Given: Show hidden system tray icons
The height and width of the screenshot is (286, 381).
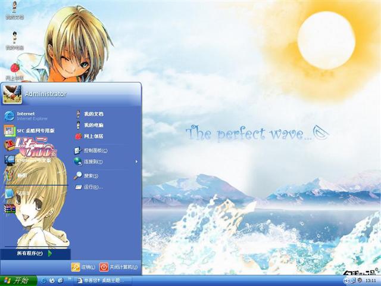Looking at the screenshot, I should (x=346, y=281).
